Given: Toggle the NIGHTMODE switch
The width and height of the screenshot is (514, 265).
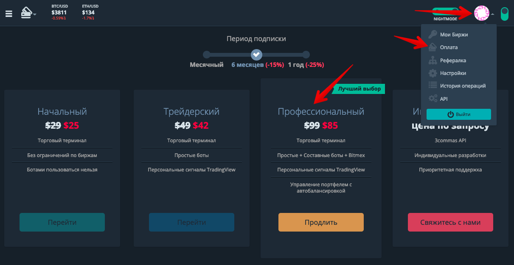Looking at the screenshot, I should tap(446, 11).
